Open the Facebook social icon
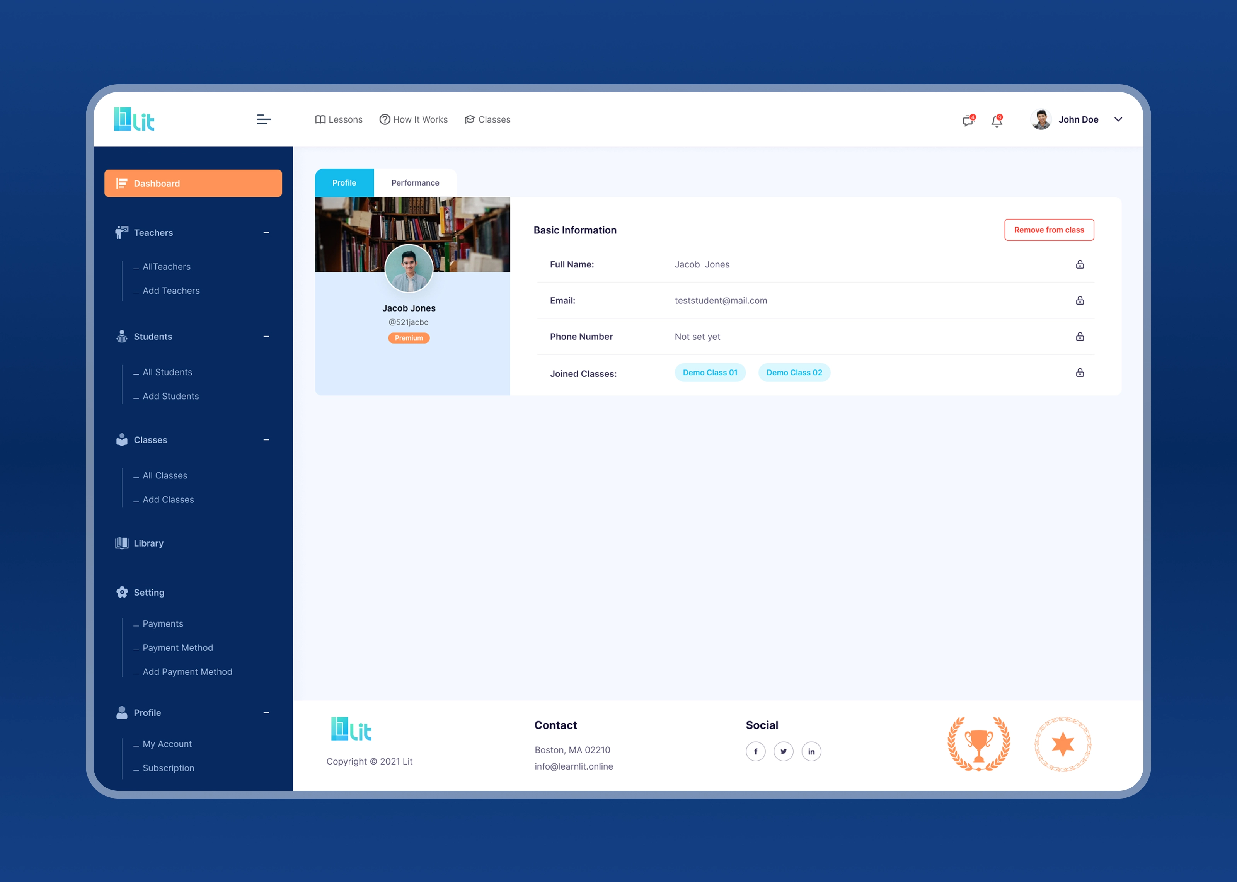The width and height of the screenshot is (1237, 882). click(x=755, y=752)
